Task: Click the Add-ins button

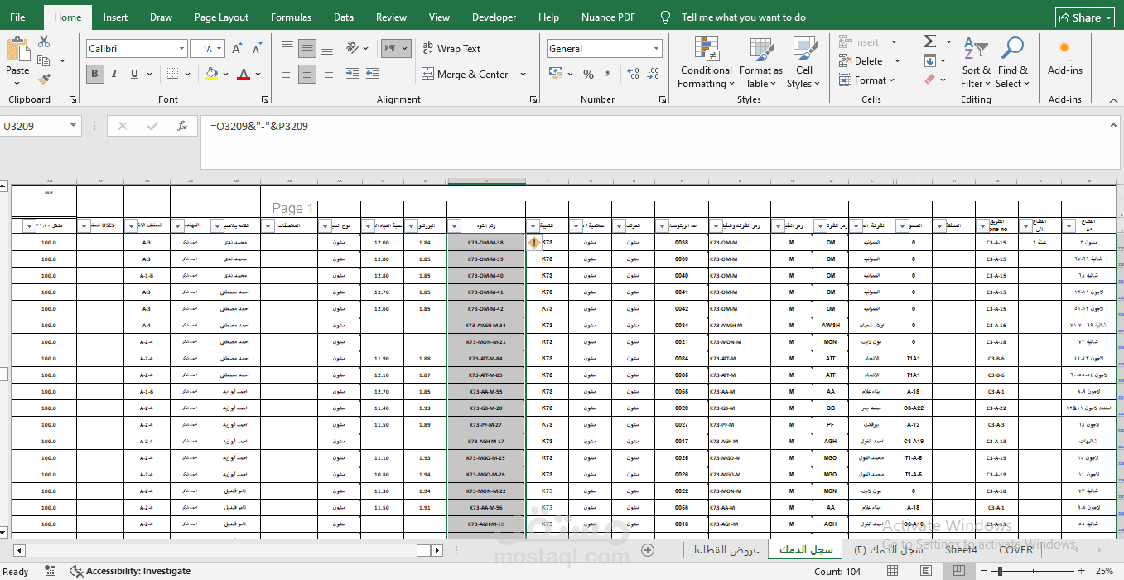Action: (1064, 58)
